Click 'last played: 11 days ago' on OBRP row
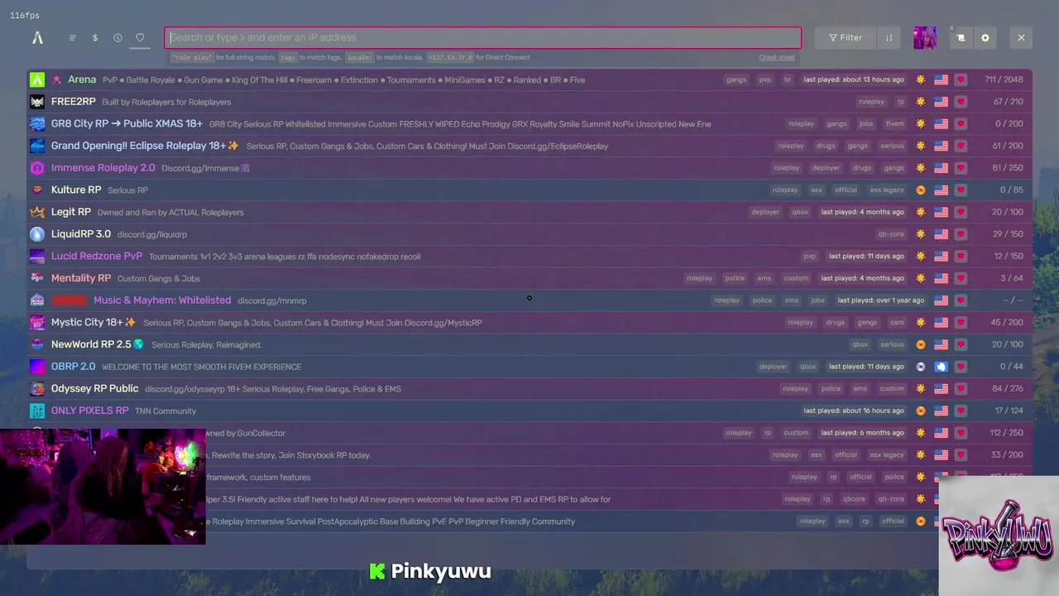 866,367
